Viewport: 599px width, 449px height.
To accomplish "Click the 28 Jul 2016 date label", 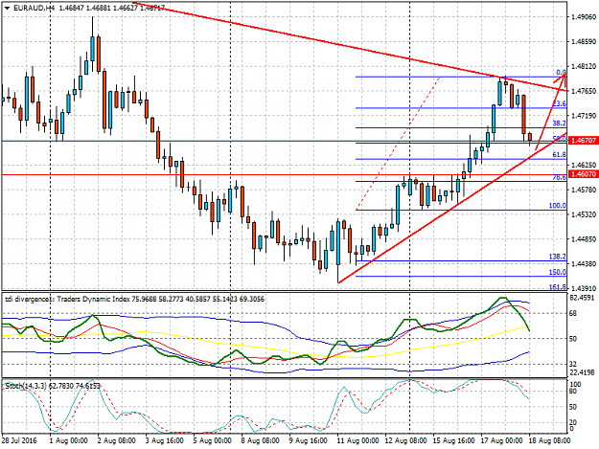I will pos(19,440).
